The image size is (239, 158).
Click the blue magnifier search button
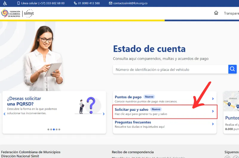tap(232, 69)
